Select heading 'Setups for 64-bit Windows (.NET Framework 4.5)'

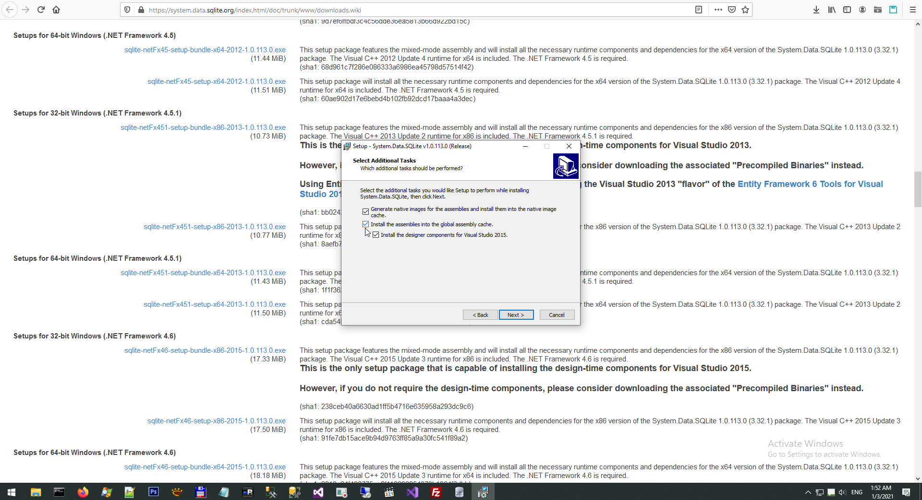(x=95, y=35)
